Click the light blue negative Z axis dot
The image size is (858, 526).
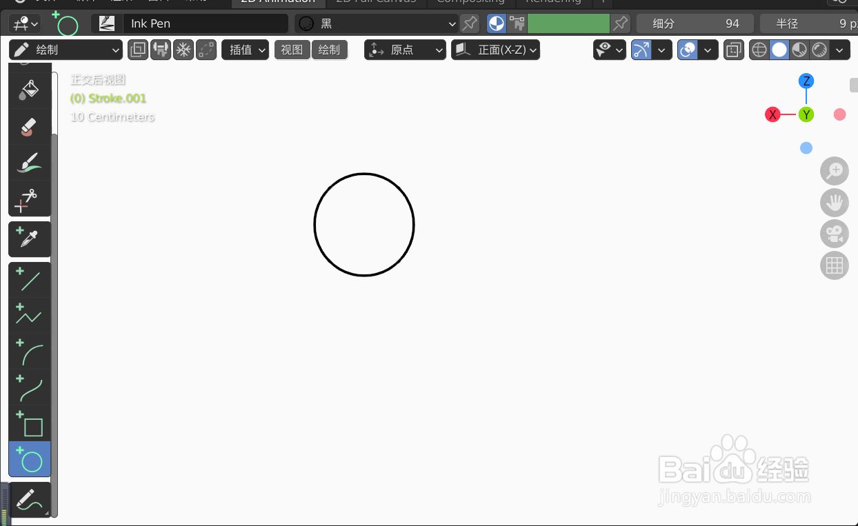point(806,148)
